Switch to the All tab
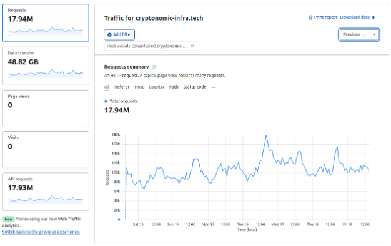Viewport: 391px width, 246px height. pos(107,87)
